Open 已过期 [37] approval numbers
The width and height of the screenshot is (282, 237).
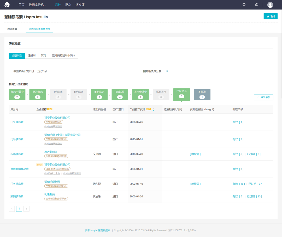click(x=256, y=184)
